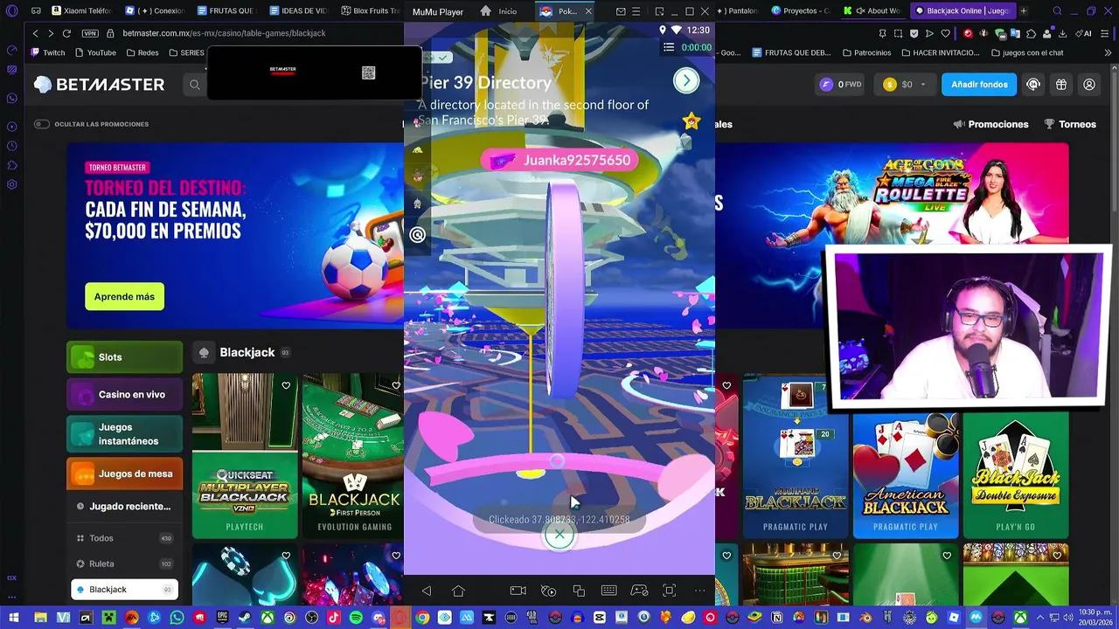Open Spotify from Windows taskbar
1119x629 pixels.
356,618
